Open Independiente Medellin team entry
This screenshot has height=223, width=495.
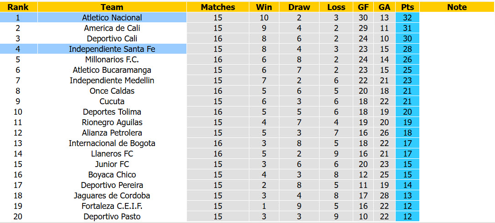[112, 80]
